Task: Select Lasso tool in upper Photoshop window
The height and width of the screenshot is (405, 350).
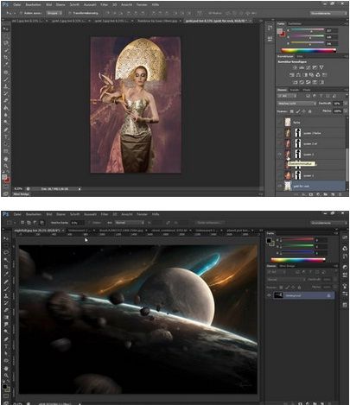Action: click(6, 43)
